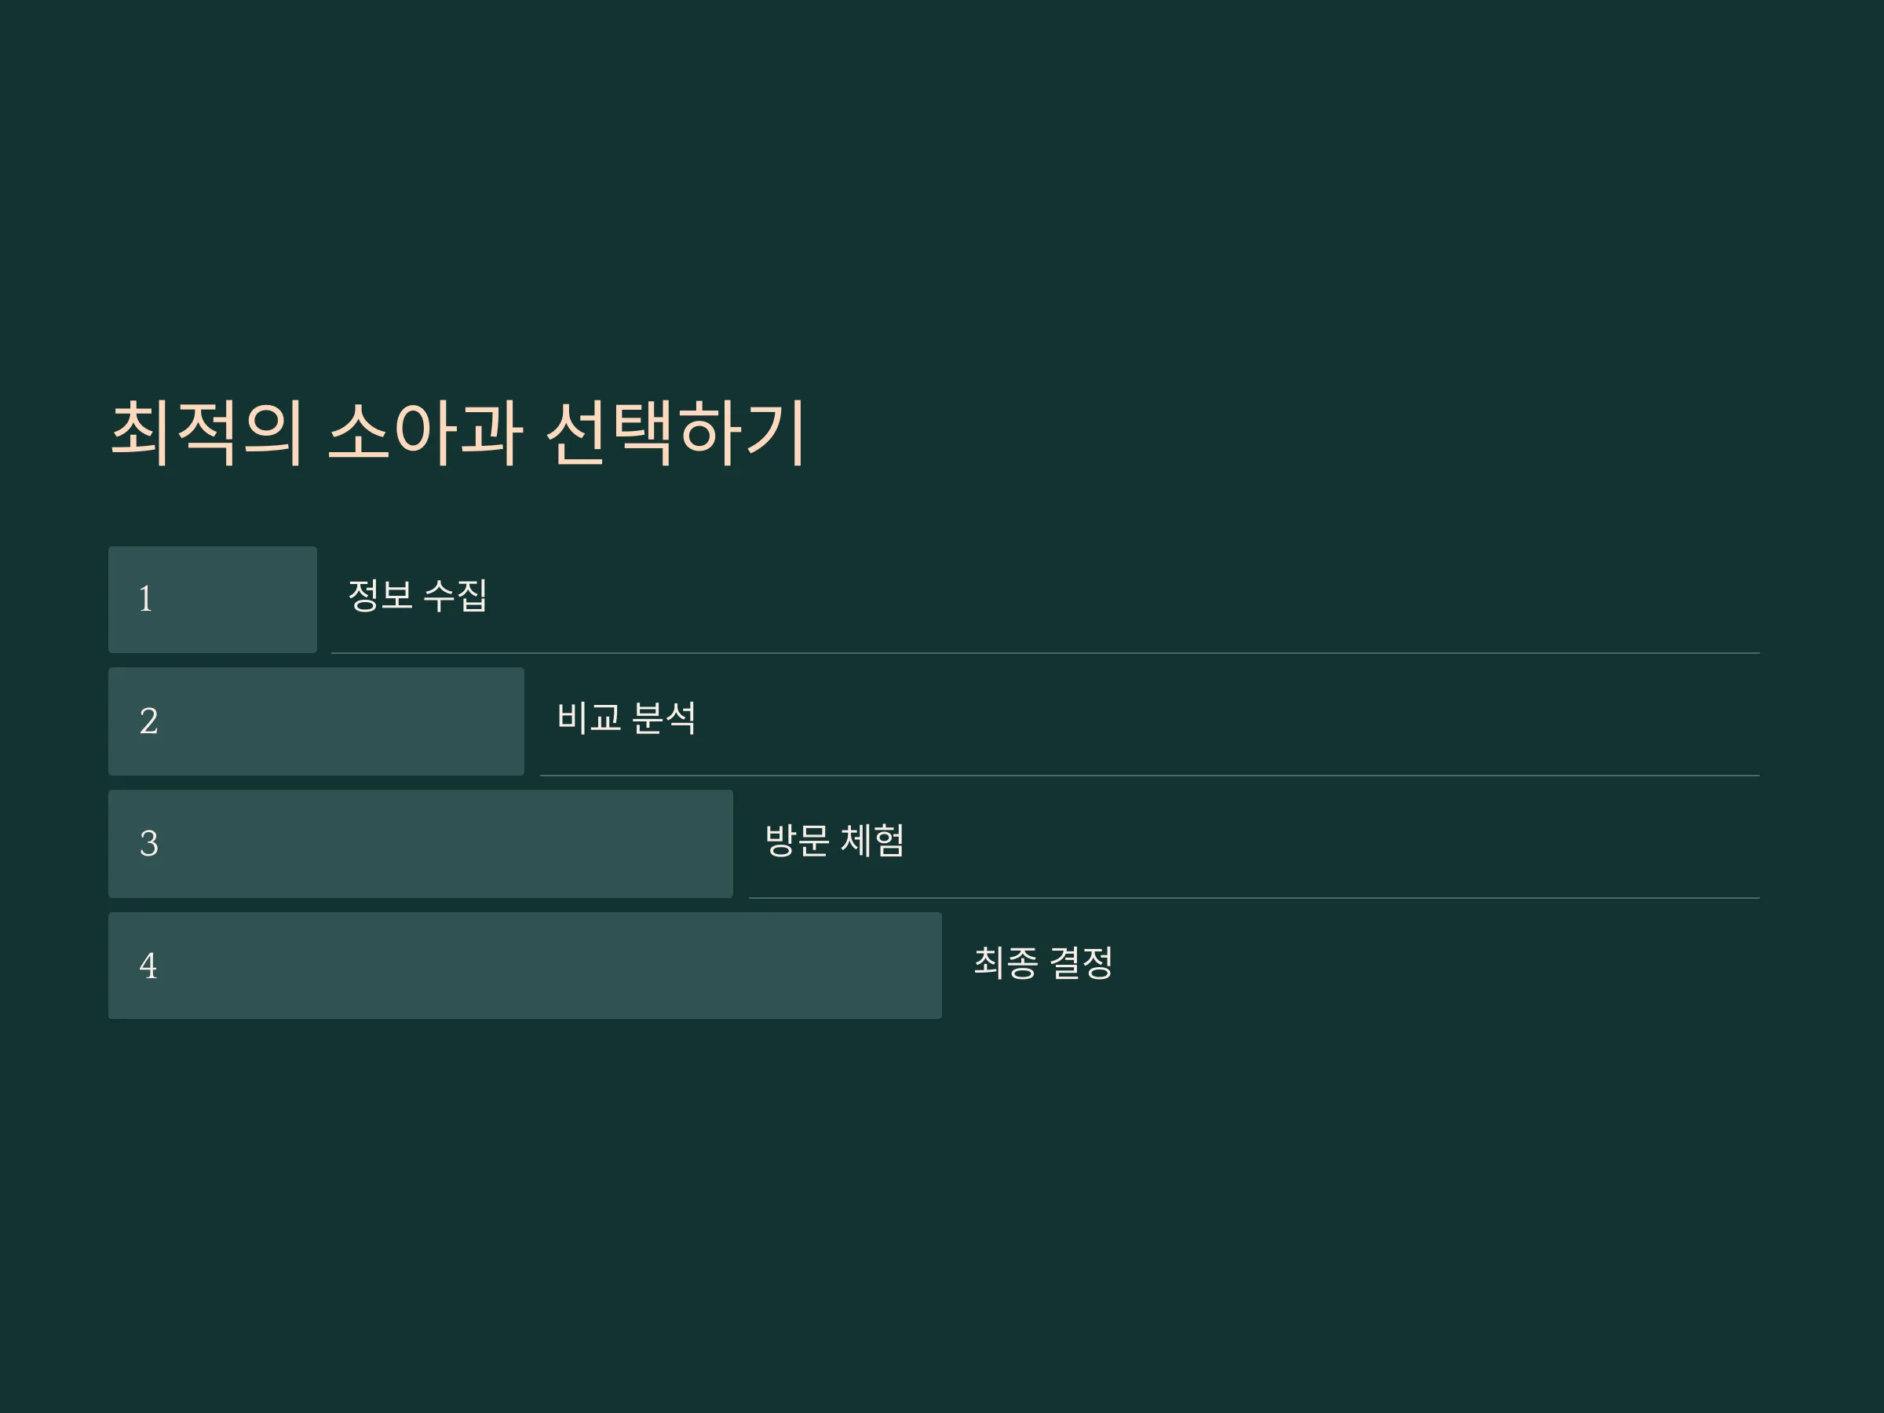Viewport: 1884px width, 1413px height.
Task: Select the 정보 수집 label
Action: tap(418, 595)
